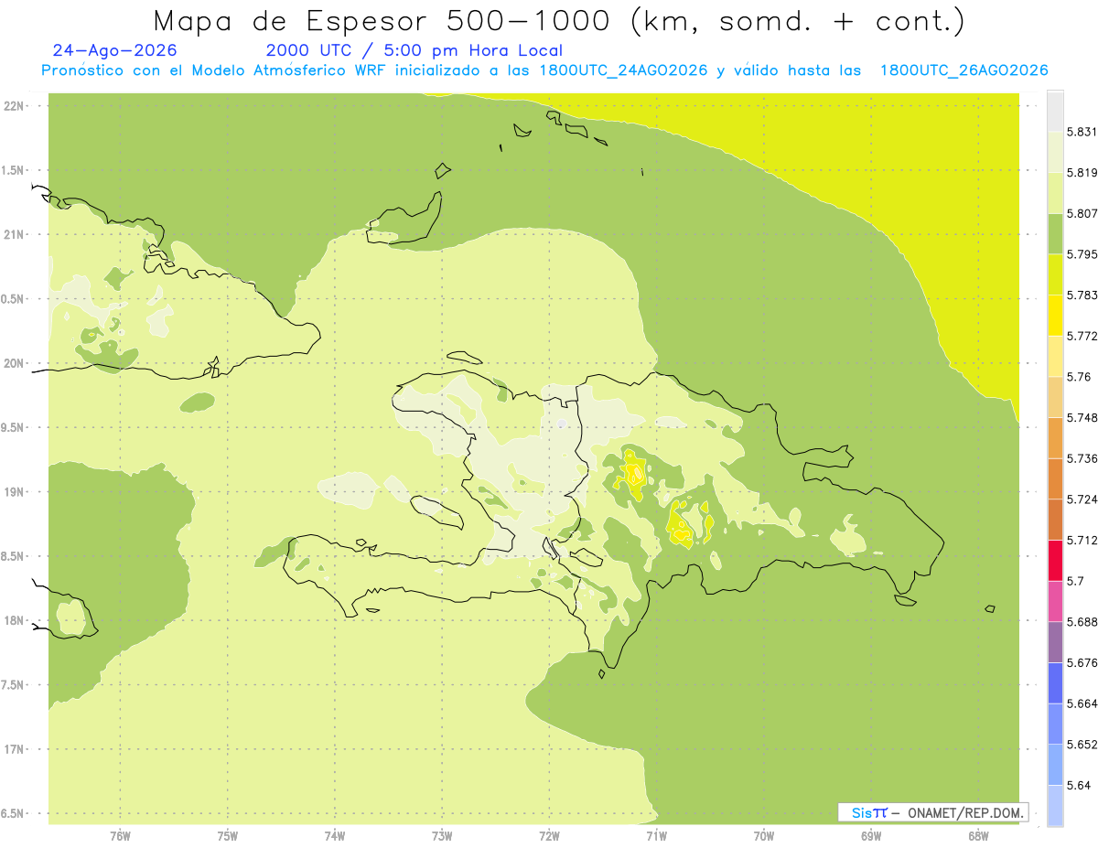Click the 72W longitude label
This screenshot has height=848, width=1098.
pyautogui.click(x=550, y=836)
